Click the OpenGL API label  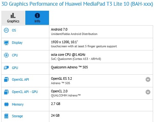pos(20,79)
